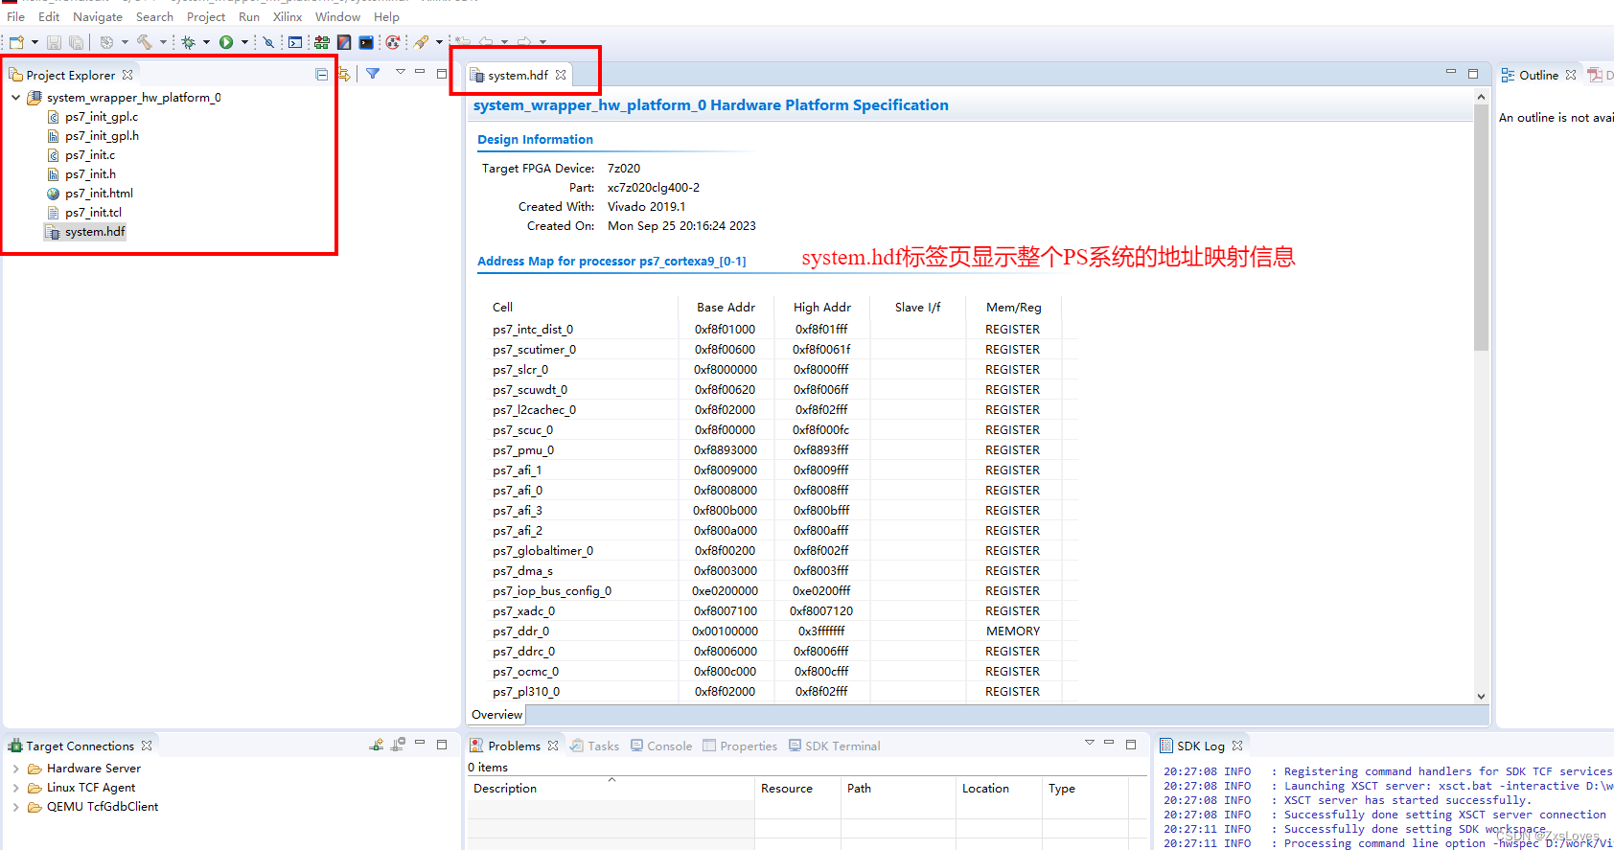Click the SDK terminal toolbar icon

click(366, 42)
